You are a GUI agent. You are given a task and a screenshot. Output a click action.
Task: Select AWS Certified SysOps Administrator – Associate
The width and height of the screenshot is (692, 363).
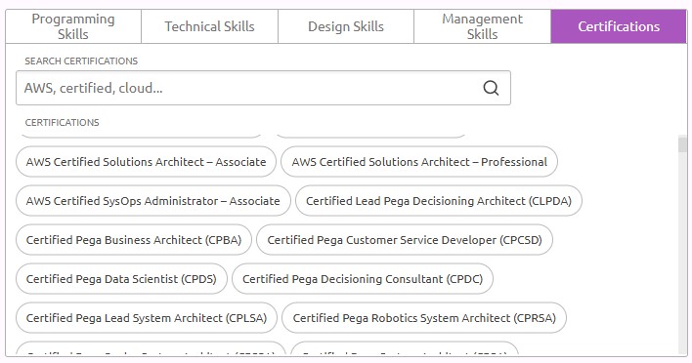(153, 201)
